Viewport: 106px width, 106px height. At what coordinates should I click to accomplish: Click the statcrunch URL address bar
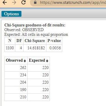(x=68, y=2)
